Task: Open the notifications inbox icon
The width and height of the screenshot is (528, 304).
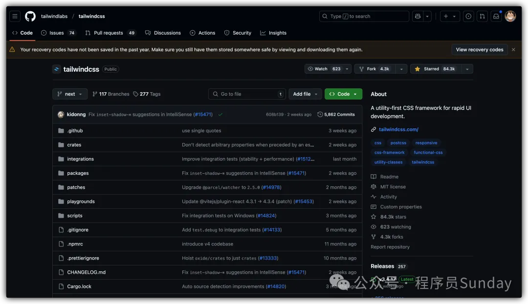Action: (x=496, y=16)
